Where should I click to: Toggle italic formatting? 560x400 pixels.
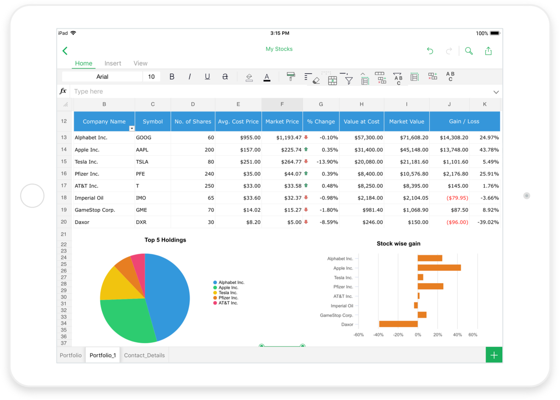[190, 77]
